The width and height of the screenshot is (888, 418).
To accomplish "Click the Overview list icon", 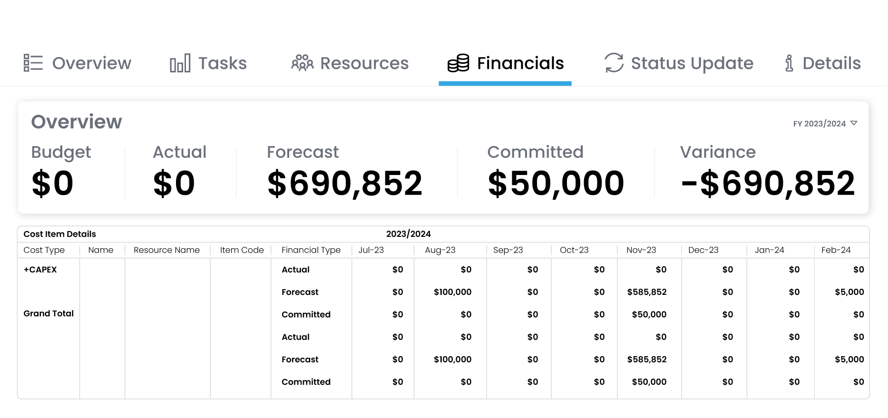I will click(x=33, y=63).
